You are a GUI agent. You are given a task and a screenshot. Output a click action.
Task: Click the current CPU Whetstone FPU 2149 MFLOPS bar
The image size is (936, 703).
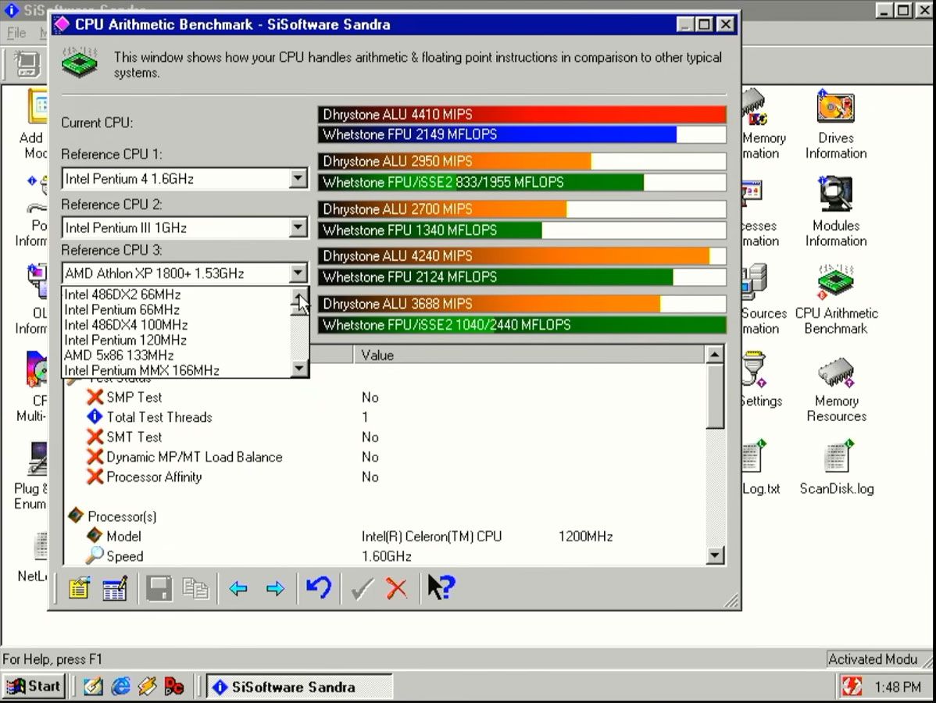pyautogui.click(x=523, y=134)
